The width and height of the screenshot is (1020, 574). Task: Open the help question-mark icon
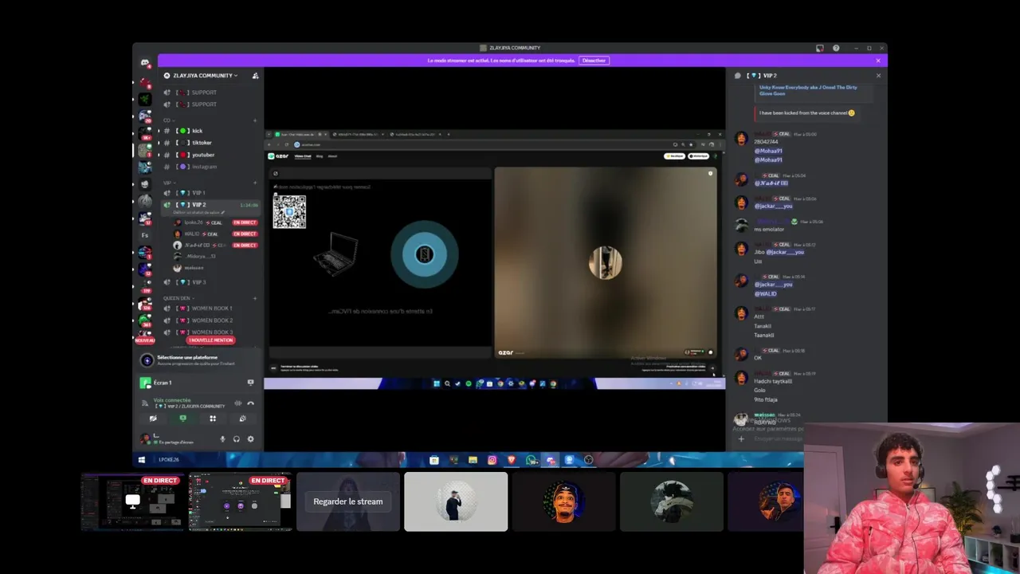(836, 48)
